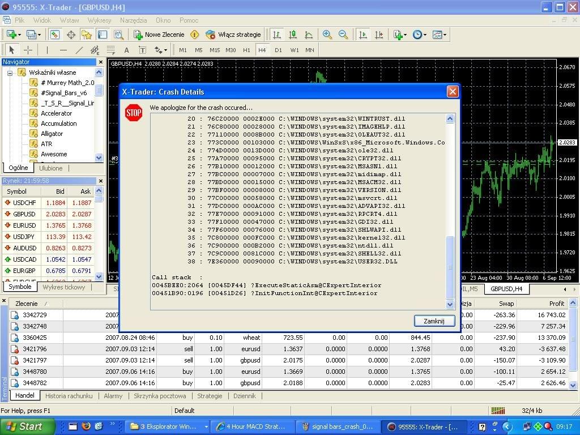The image size is (580, 435).
Task: Toggle chart shift icon
Action: coord(379,35)
